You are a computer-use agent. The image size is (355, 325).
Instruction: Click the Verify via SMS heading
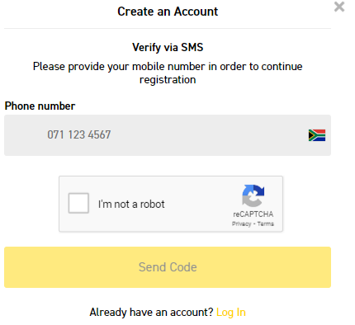coord(168,47)
